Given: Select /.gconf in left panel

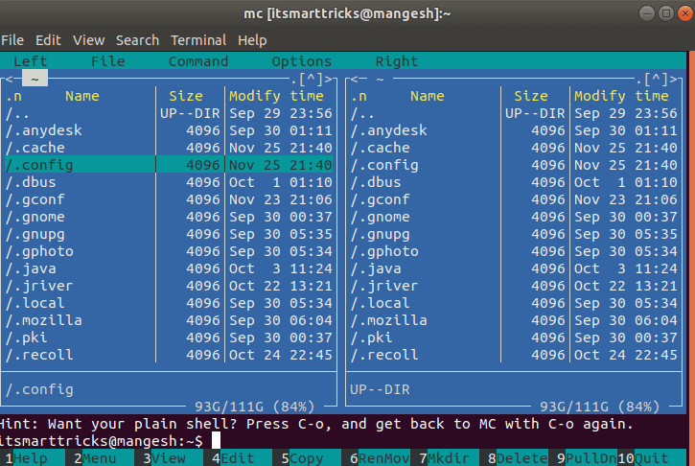Looking at the screenshot, I should tap(169, 199).
